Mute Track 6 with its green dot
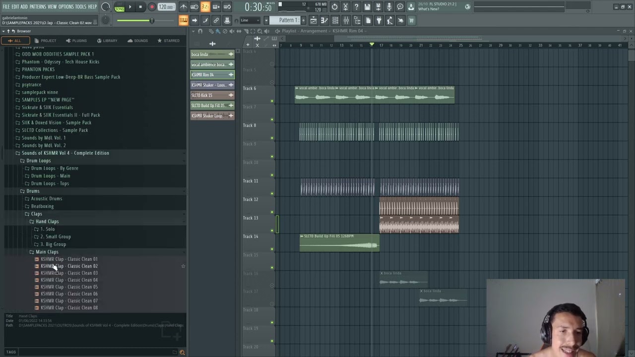Screen dimensions: 635x357 272,101
